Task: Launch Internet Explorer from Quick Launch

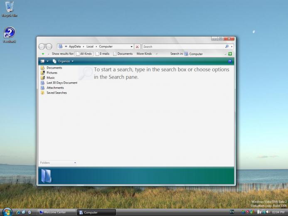Action: pos(18,212)
